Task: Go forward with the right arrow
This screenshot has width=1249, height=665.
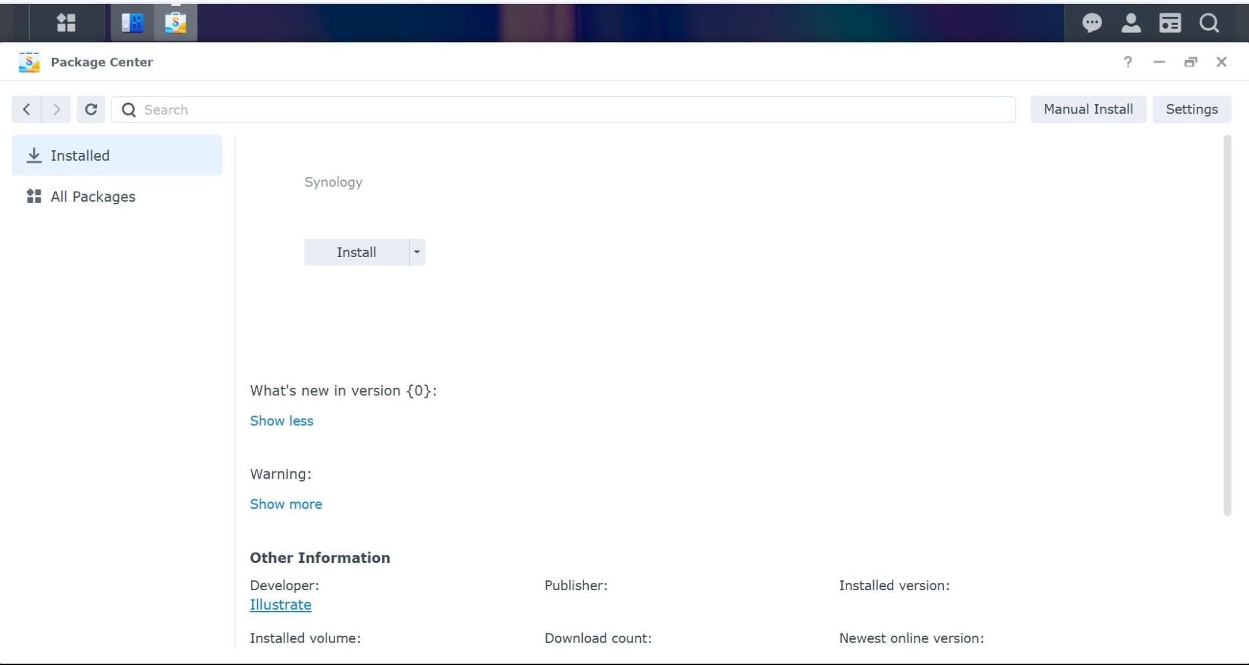Action: [x=57, y=109]
